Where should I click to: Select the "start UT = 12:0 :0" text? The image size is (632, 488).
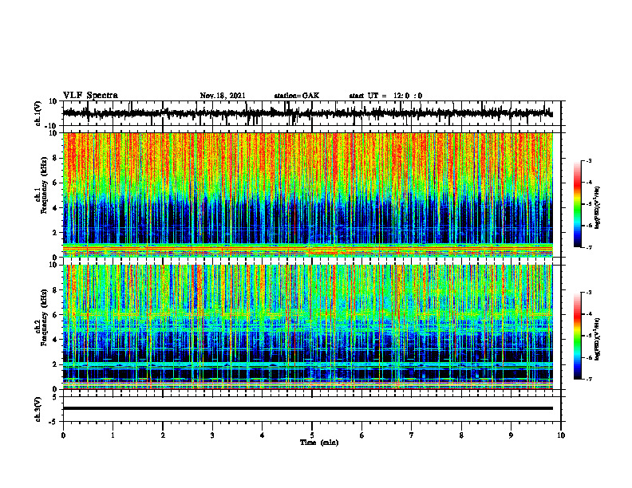[385, 96]
